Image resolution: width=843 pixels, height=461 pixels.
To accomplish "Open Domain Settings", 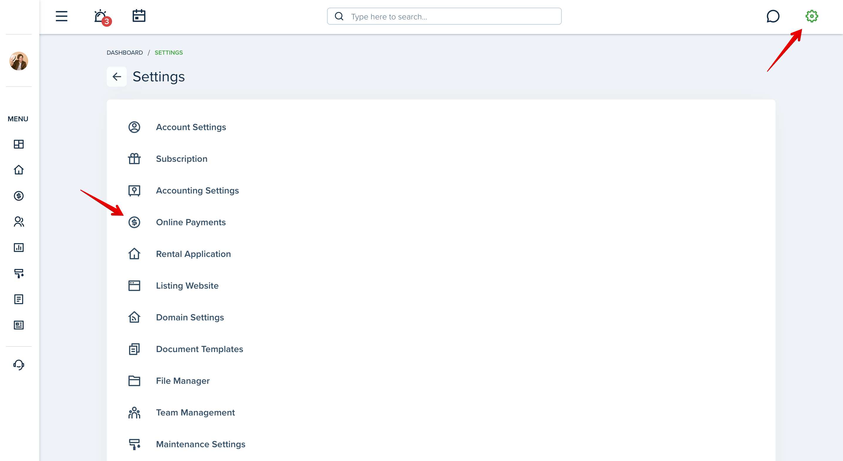I will pos(190,317).
